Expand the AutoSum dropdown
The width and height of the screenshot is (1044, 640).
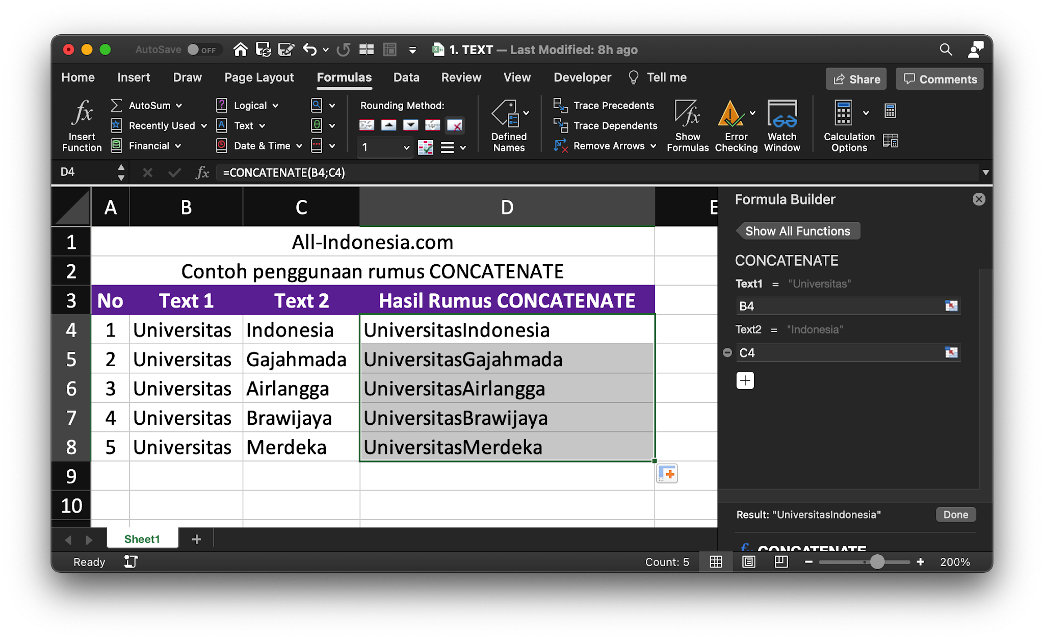(x=179, y=106)
